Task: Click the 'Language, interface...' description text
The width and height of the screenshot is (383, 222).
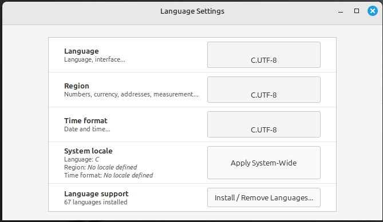Action: 94,59
